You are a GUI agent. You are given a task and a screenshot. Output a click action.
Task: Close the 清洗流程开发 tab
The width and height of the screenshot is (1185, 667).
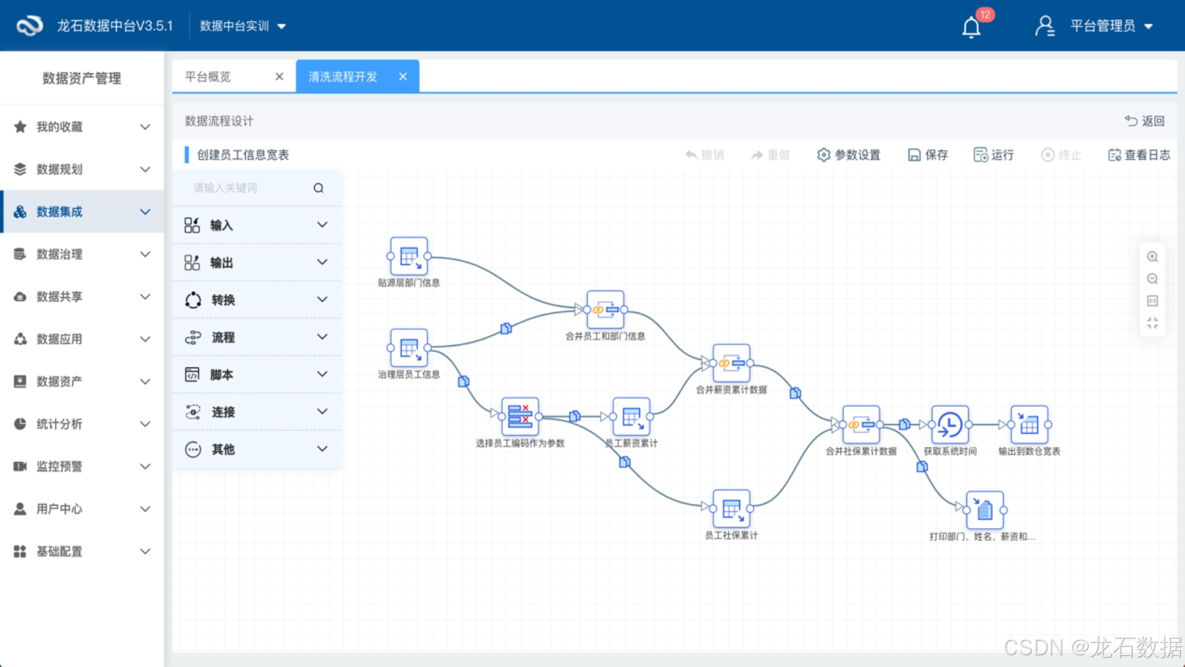(x=403, y=77)
